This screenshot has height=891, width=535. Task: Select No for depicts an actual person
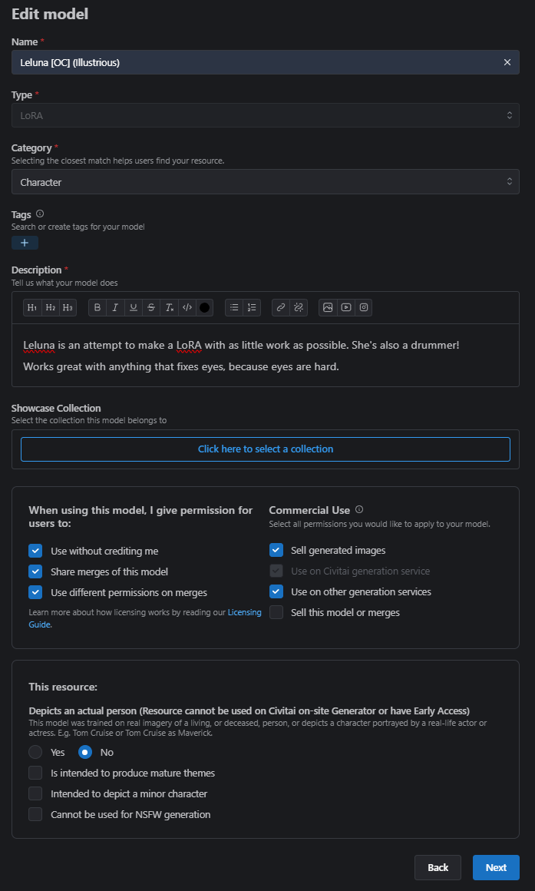pos(85,752)
